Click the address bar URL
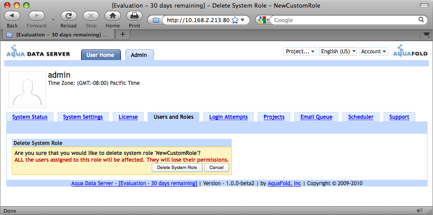The width and height of the screenshot is (433, 215). click(x=198, y=20)
